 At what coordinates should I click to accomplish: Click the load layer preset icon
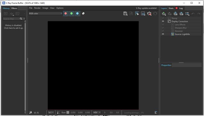175,14
